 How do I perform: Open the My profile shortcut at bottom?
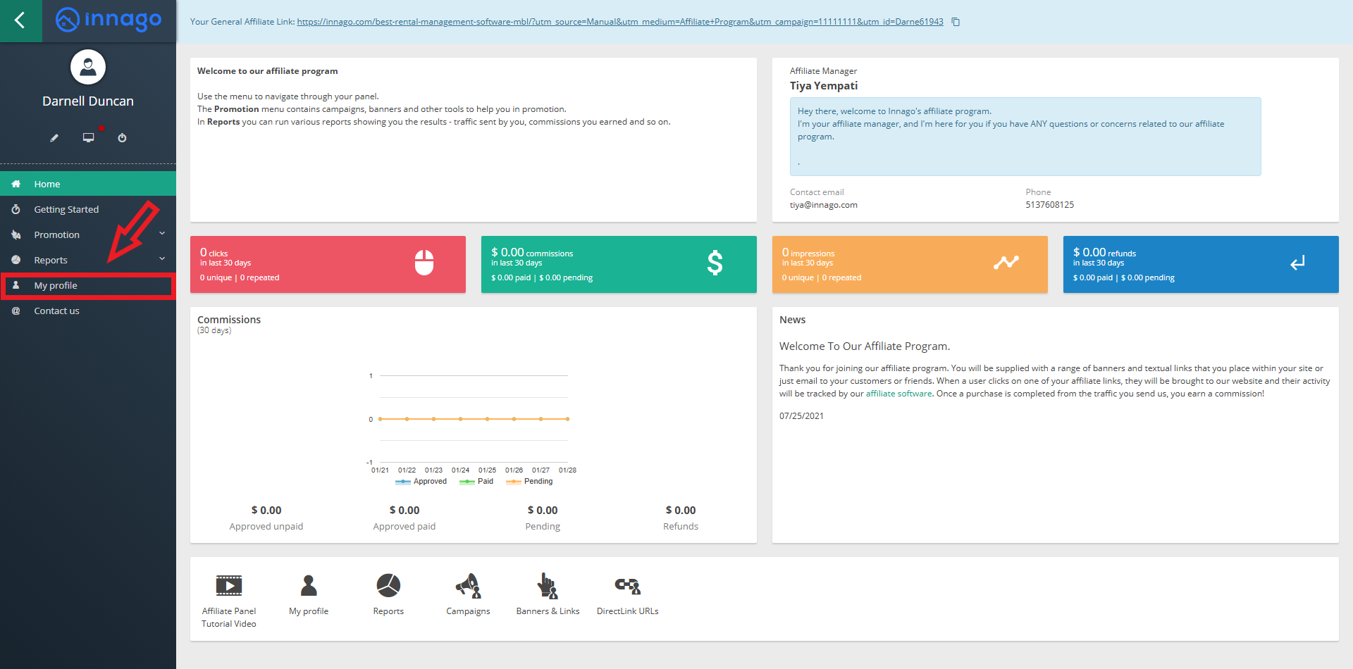(x=309, y=586)
